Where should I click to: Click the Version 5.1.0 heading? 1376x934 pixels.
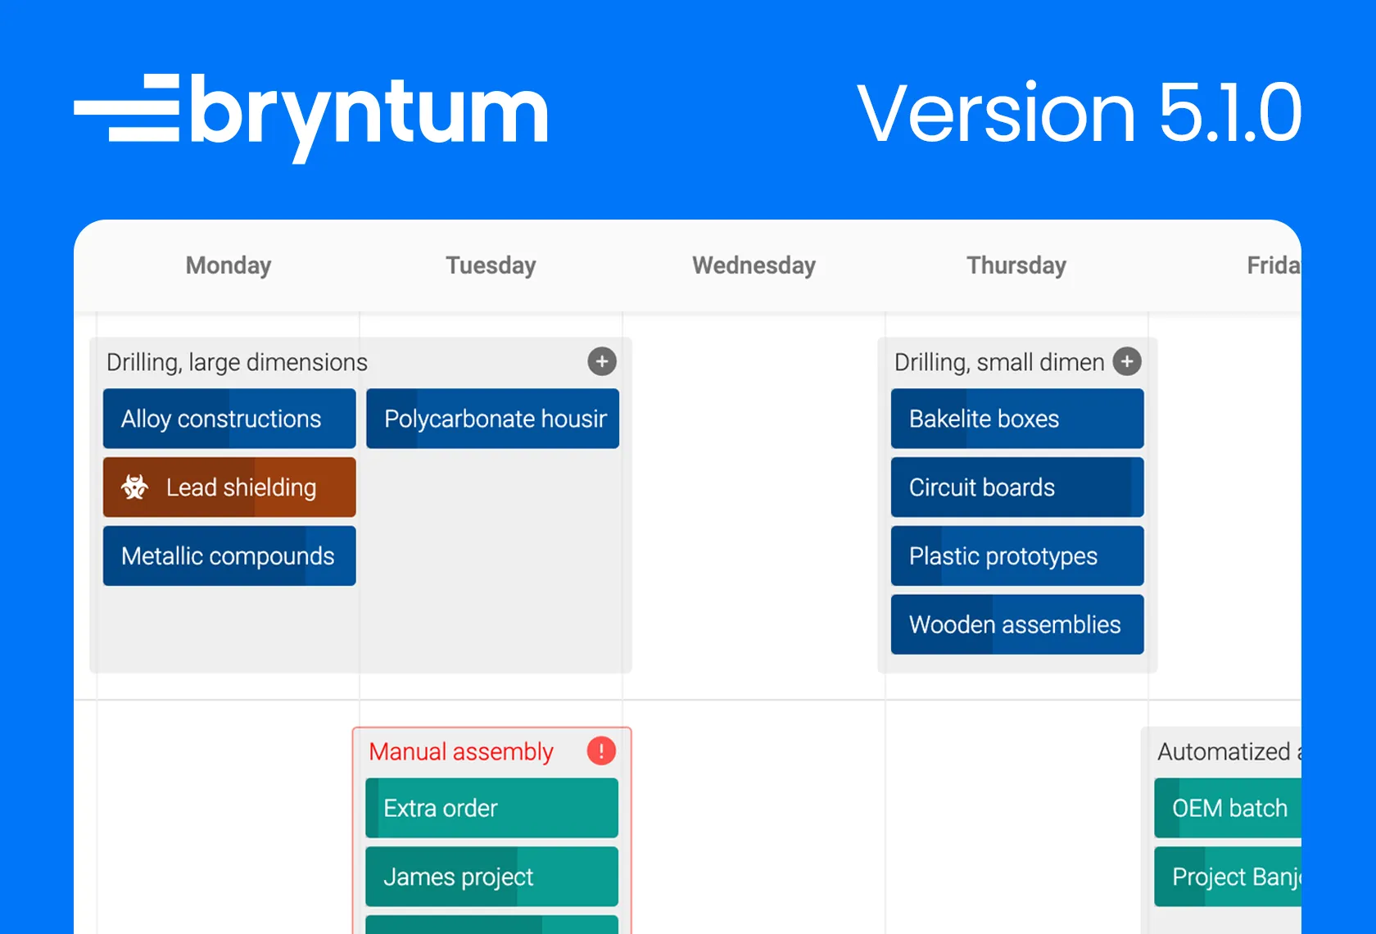[x=1079, y=113]
